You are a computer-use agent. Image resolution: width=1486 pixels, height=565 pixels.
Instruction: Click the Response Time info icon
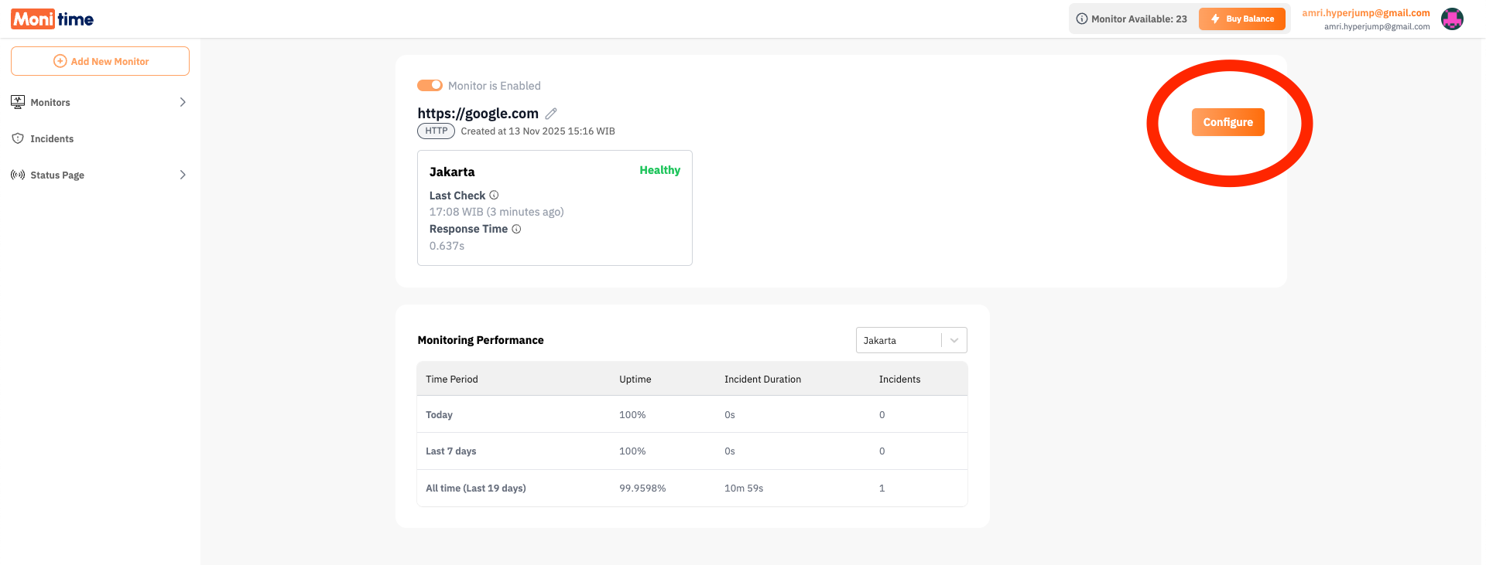tap(516, 229)
